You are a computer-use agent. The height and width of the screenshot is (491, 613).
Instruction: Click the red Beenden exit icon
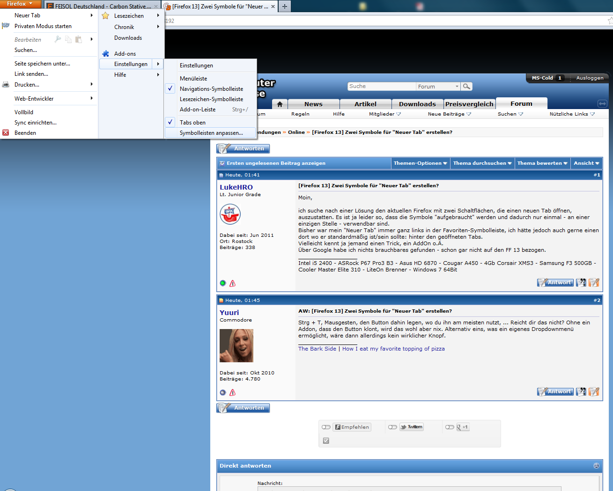(x=6, y=132)
